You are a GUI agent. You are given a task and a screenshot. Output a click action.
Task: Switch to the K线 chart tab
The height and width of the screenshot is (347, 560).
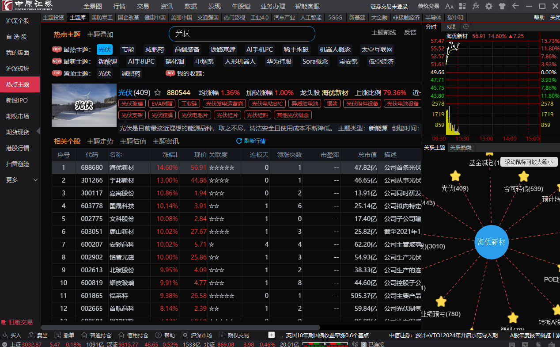(451, 27)
